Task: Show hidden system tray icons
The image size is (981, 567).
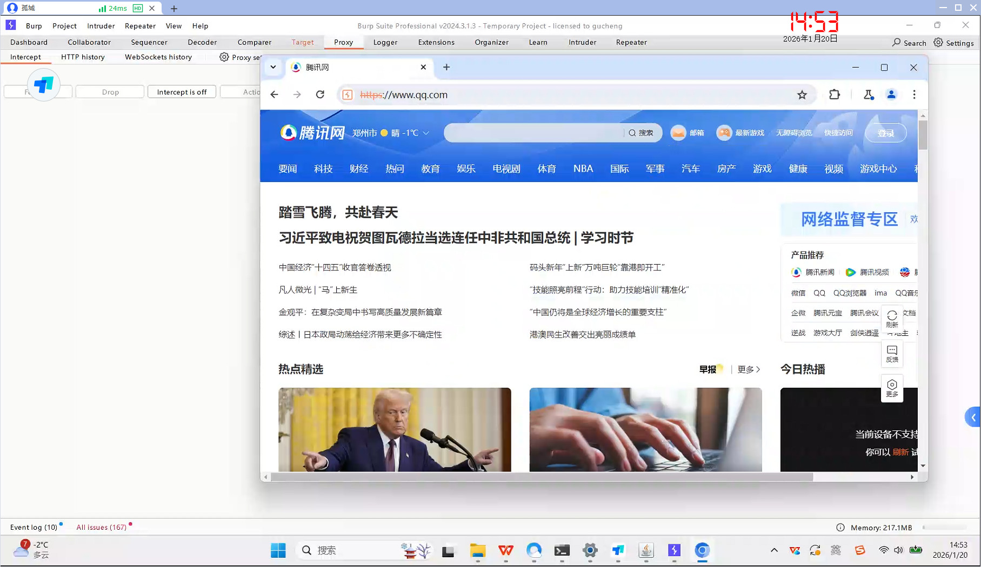Action: (x=774, y=550)
